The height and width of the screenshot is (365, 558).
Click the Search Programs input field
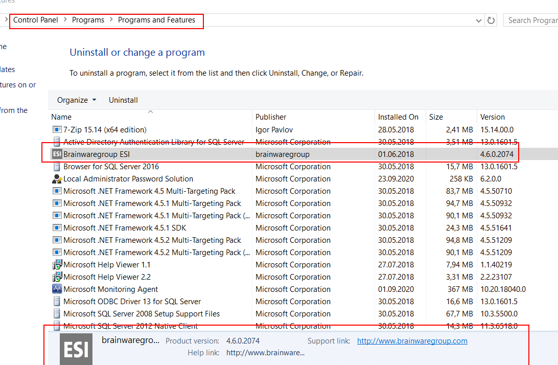coord(531,20)
